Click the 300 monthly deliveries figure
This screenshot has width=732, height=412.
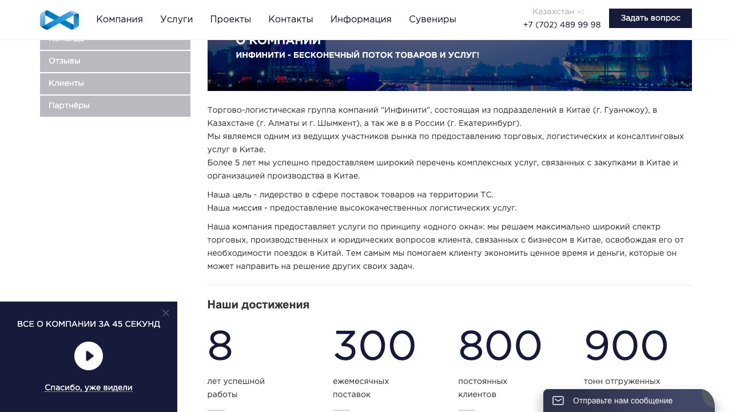pyautogui.click(x=374, y=347)
